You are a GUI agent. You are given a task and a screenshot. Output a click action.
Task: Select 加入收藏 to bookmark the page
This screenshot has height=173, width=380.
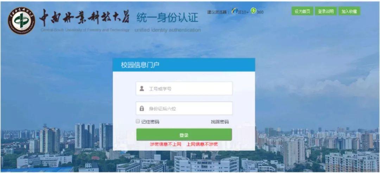(349, 11)
